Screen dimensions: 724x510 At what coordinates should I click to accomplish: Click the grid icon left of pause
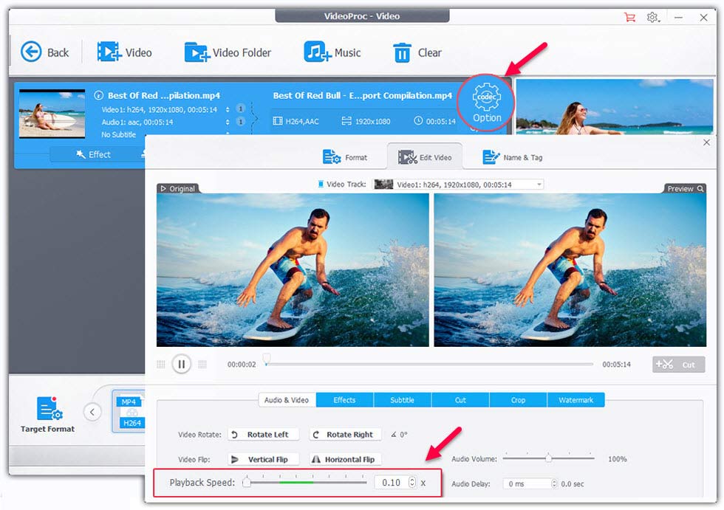pos(161,365)
